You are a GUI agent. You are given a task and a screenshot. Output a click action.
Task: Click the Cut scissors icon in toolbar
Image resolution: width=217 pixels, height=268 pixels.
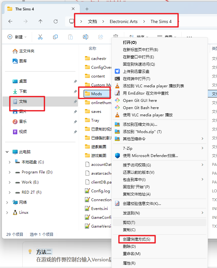pyautogui.click(x=40, y=37)
